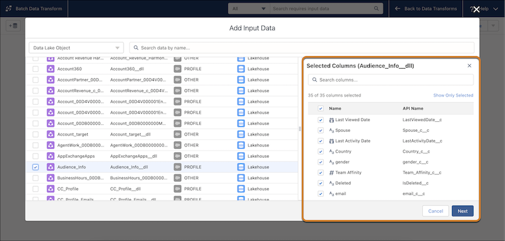Click the LastActivityDate__c API name
The image size is (505, 241).
pyautogui.click(x=422, y=141)
